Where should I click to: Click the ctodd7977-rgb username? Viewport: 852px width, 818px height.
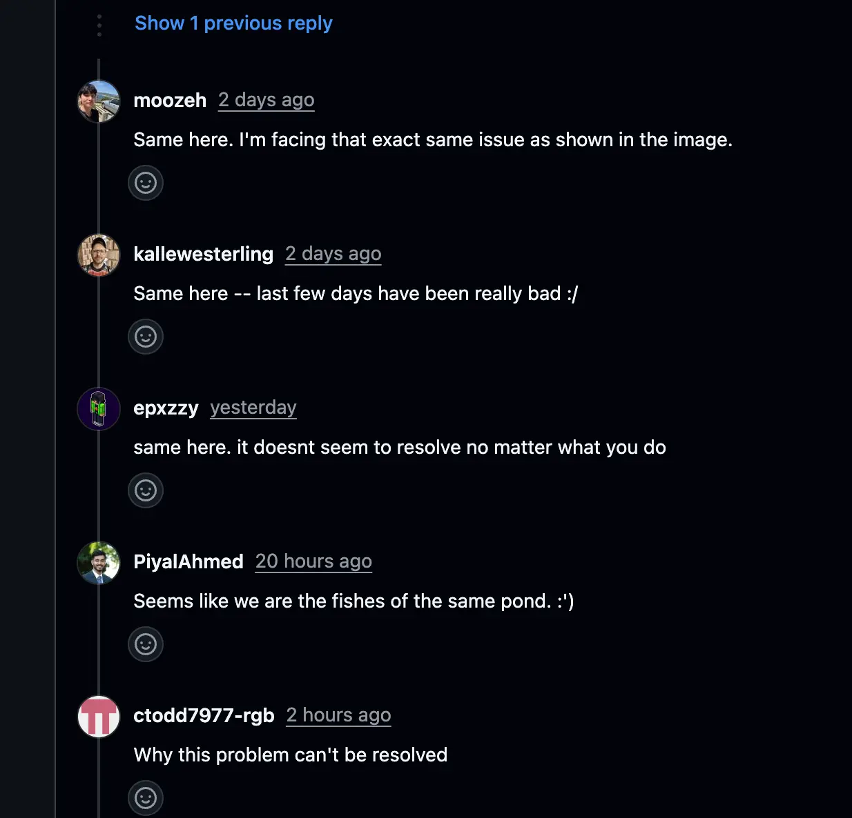(x=204, y=716)
